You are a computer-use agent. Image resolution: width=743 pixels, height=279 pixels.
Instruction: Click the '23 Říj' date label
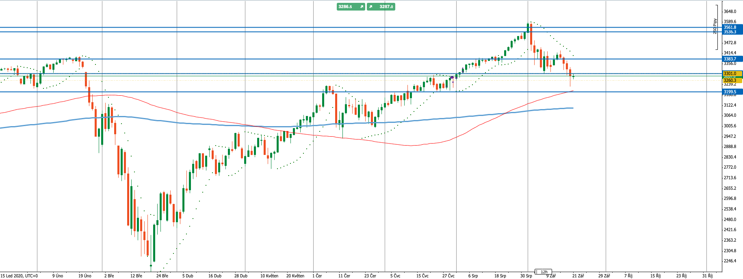coord(681,276)
